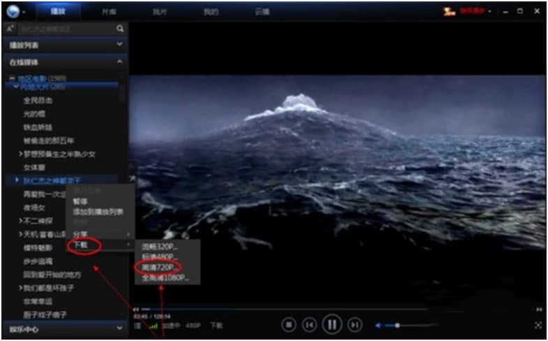Click the search magnifier icon

point(120,29)
